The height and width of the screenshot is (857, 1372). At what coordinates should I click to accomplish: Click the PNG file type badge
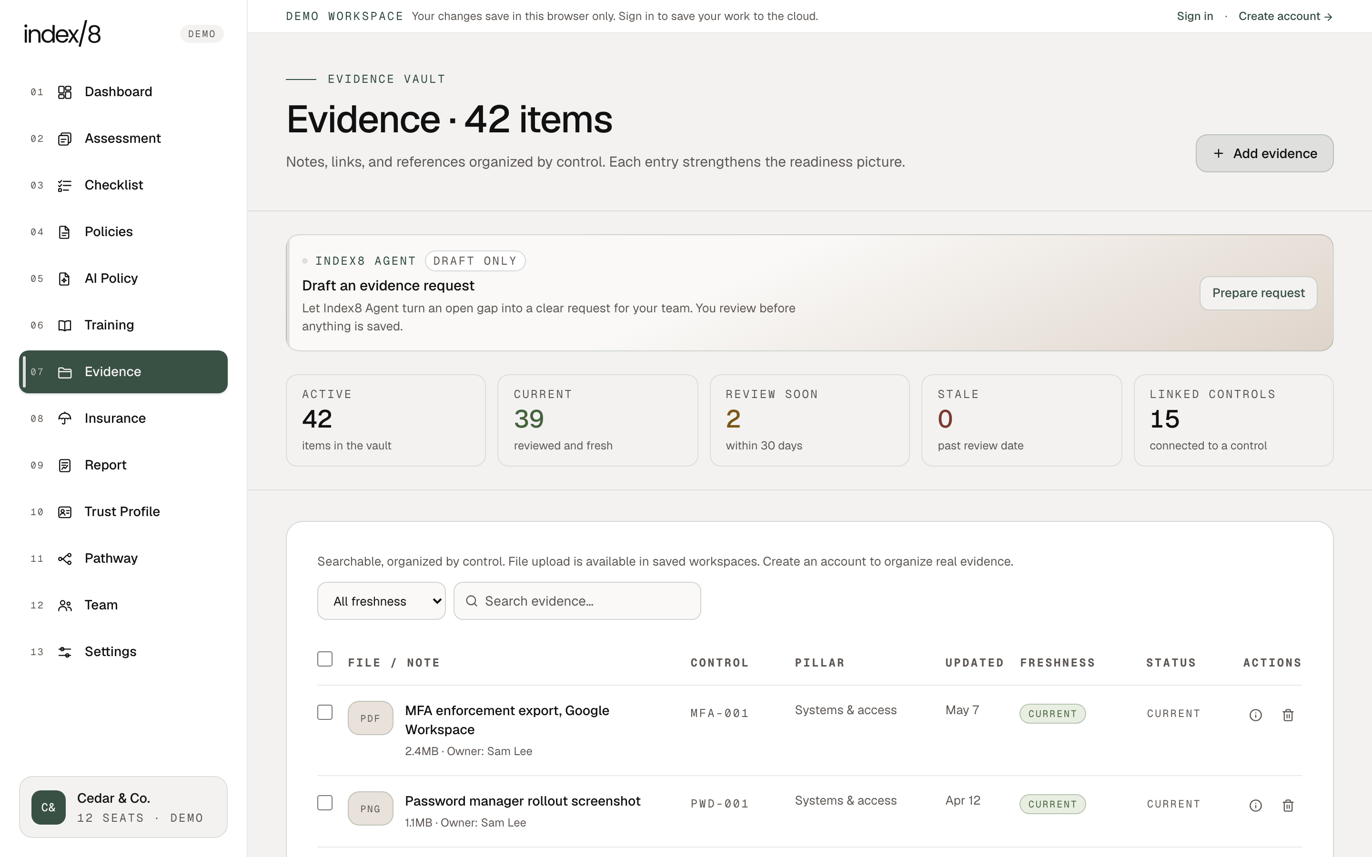point(370,808)
